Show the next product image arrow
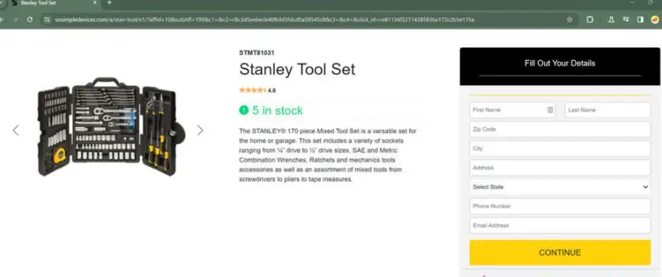 tap(200, 131)
